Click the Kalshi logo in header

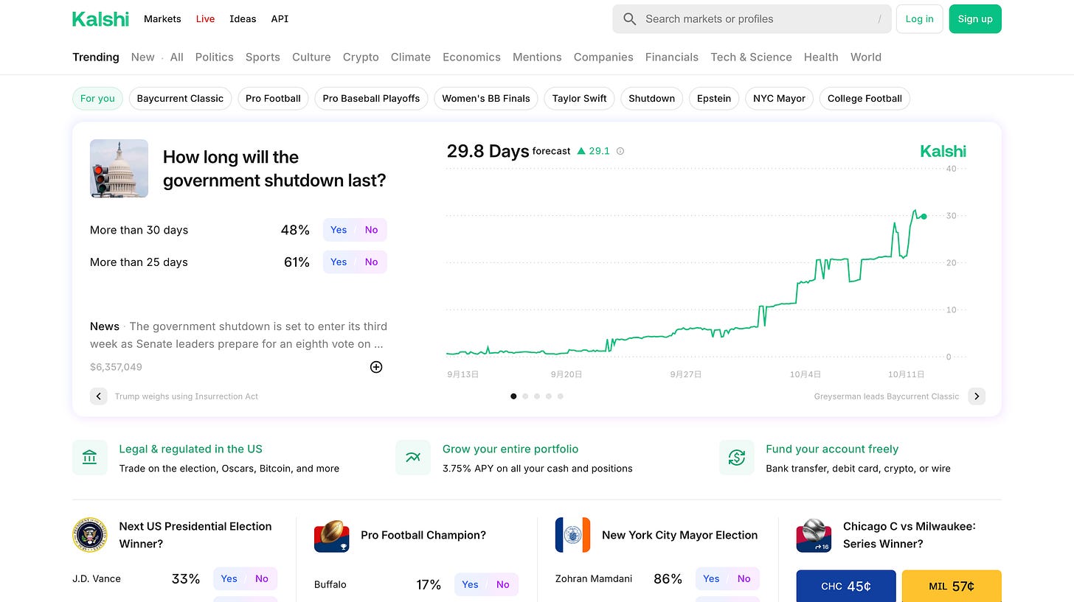(x=100, y=19)
